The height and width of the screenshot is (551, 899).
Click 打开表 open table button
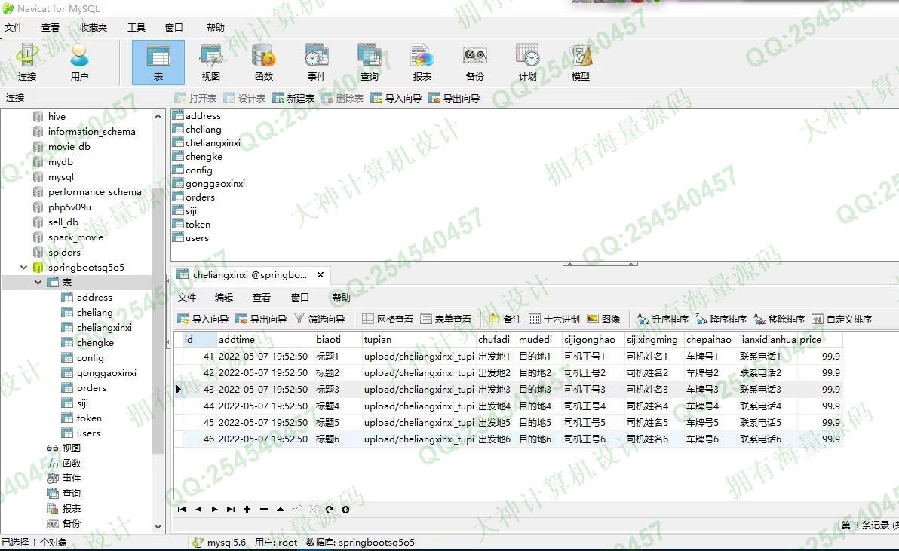click(196, 99)
